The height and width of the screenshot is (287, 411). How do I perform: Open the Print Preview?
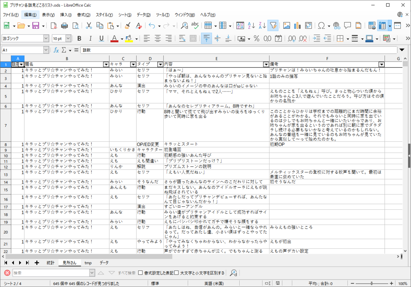point(75,25)
